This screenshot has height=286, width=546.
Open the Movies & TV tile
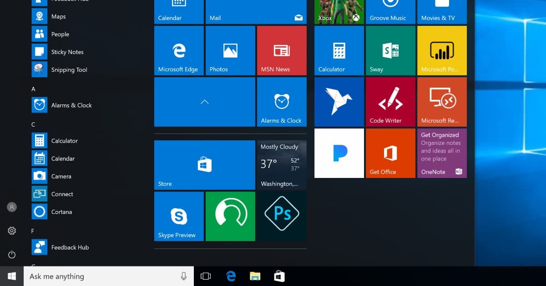[442, 12]
